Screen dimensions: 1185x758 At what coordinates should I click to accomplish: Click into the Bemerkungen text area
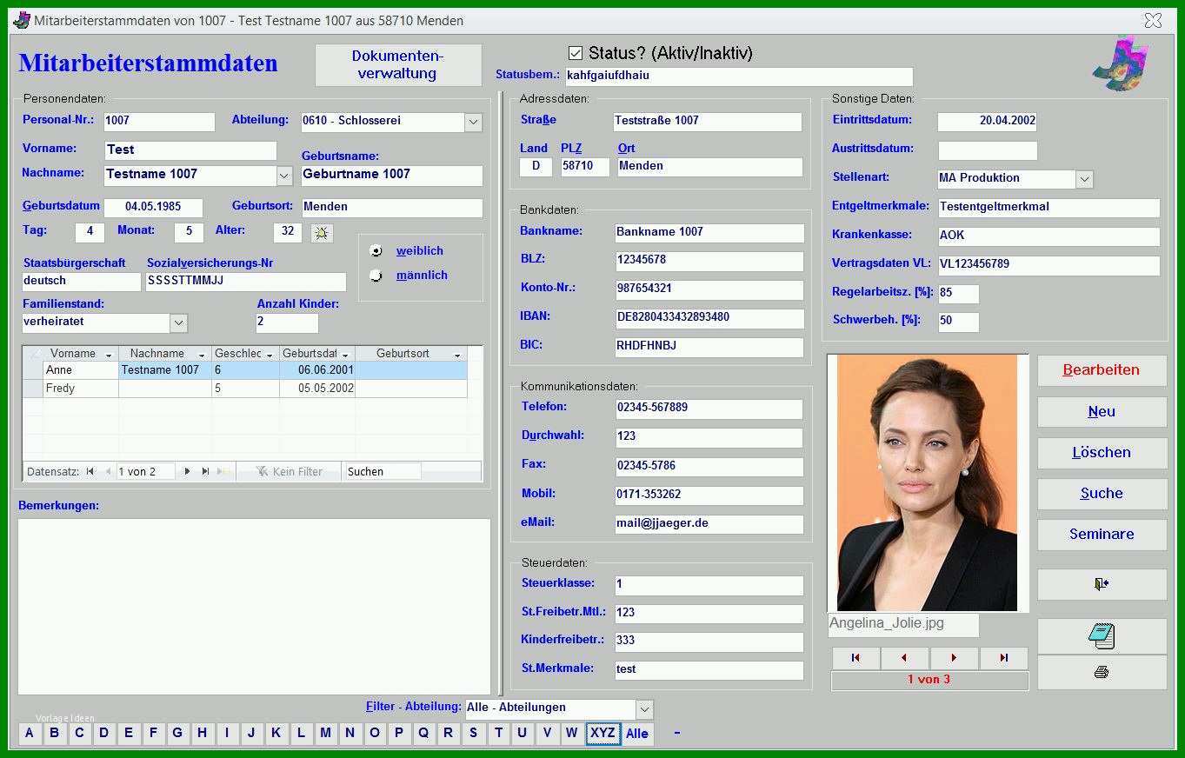[254, 607]
